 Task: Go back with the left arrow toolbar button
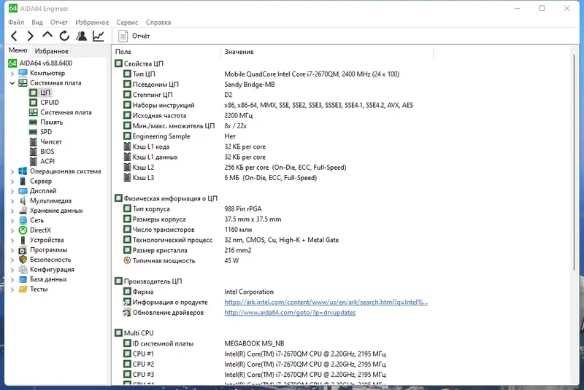click(14, 36)
